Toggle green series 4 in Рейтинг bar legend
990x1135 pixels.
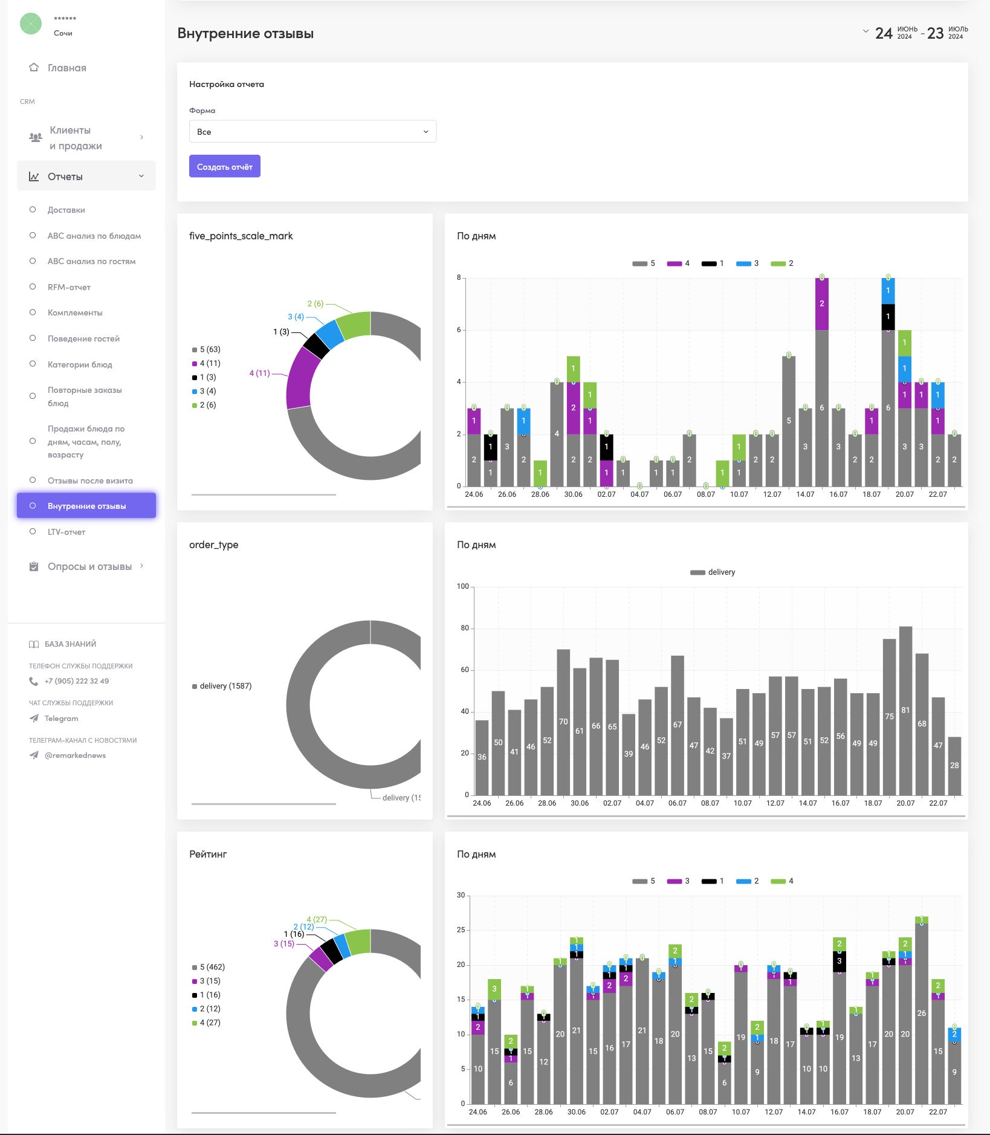pyautogui.click(x=782, y=881)
